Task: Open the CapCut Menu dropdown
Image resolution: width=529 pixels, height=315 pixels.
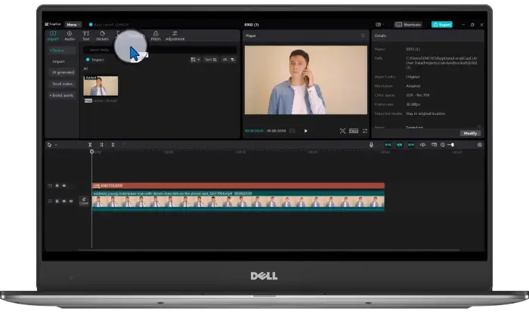Action: [x=73, y=25]
